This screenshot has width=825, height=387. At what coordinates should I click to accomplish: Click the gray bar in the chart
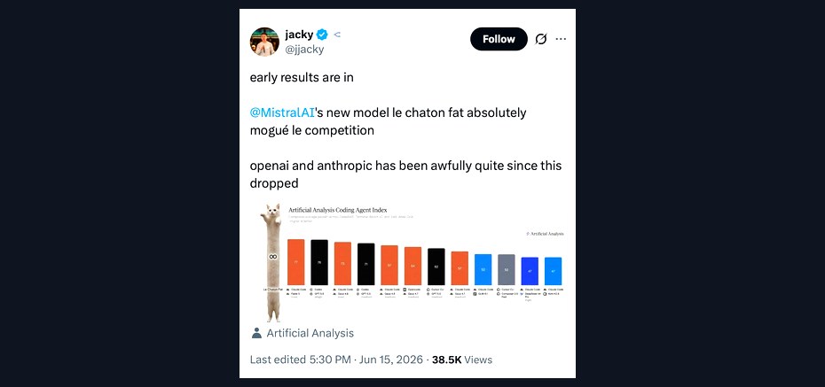pos(507,270)
